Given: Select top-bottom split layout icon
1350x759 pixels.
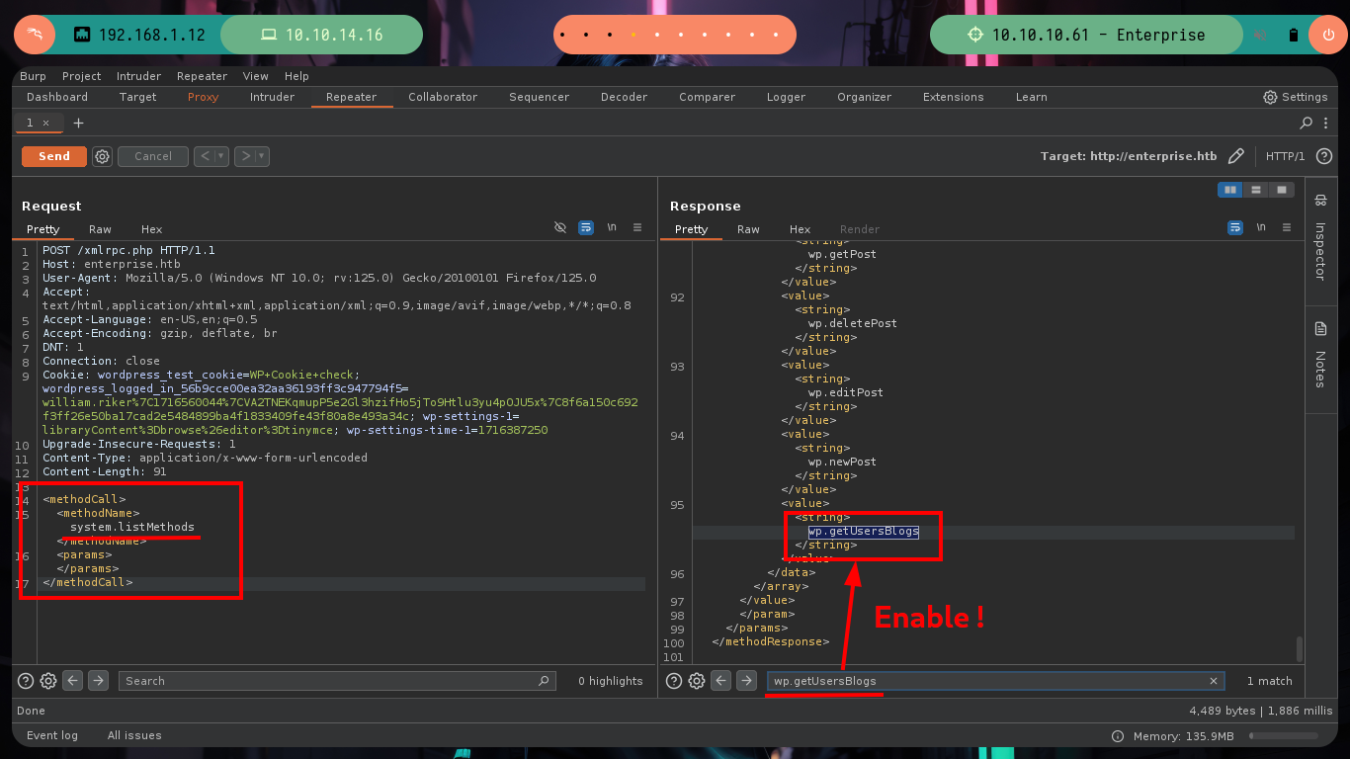Looking at the screenshot, I should [x=1255, y=190].
